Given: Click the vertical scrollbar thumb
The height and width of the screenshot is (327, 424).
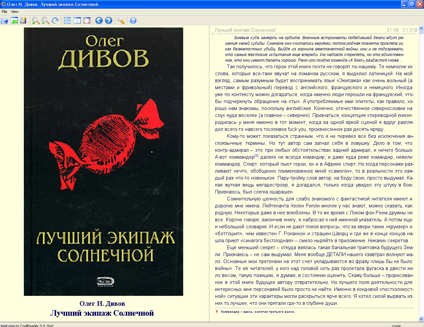Looking at the screenshot, I should (421, 32).
